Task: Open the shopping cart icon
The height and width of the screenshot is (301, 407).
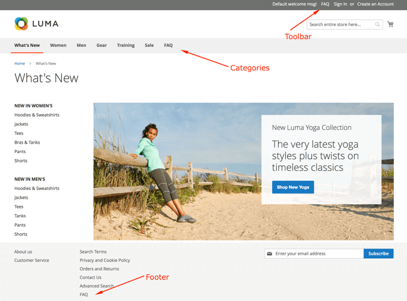Action: point(390,24)
